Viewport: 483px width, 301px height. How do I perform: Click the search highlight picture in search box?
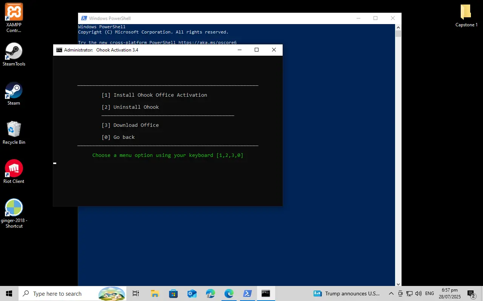(x=112, y=293)
